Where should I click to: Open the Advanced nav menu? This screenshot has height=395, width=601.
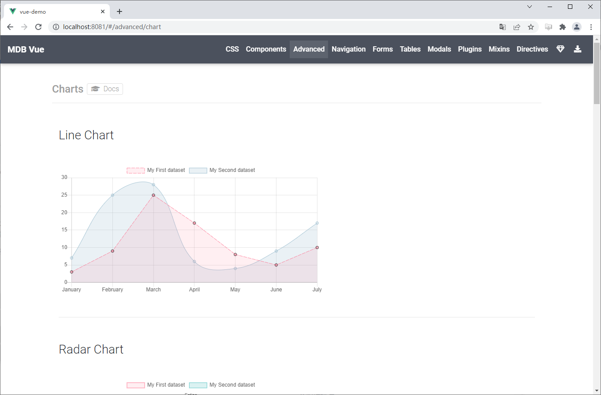(309, 49)
